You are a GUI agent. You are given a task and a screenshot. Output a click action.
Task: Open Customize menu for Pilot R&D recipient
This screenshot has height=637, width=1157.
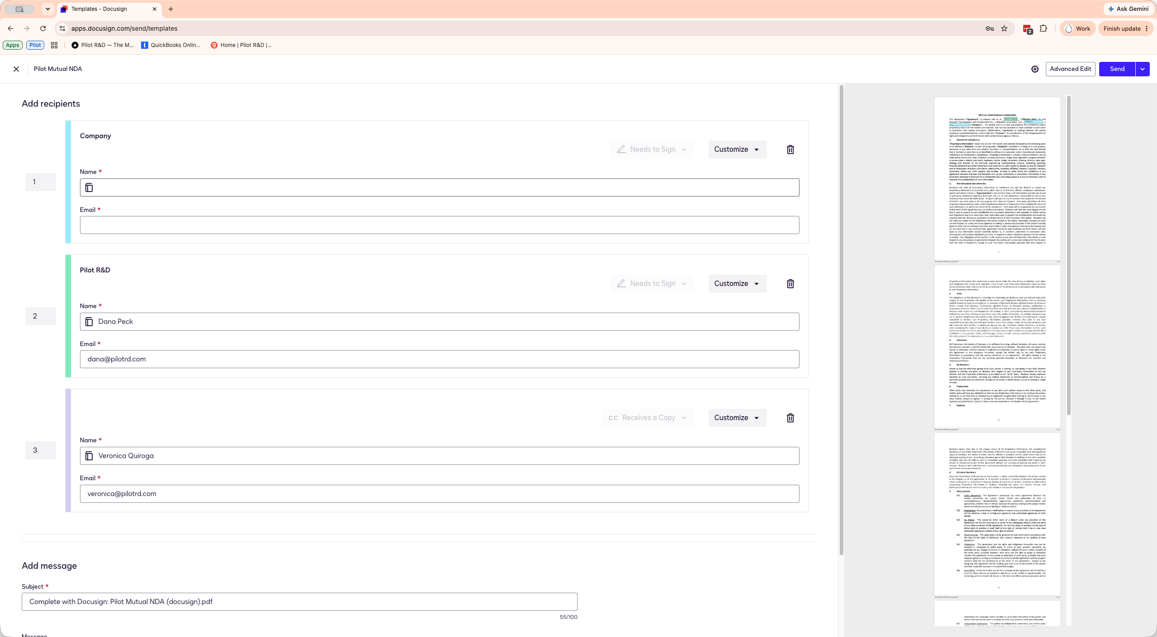737,284
